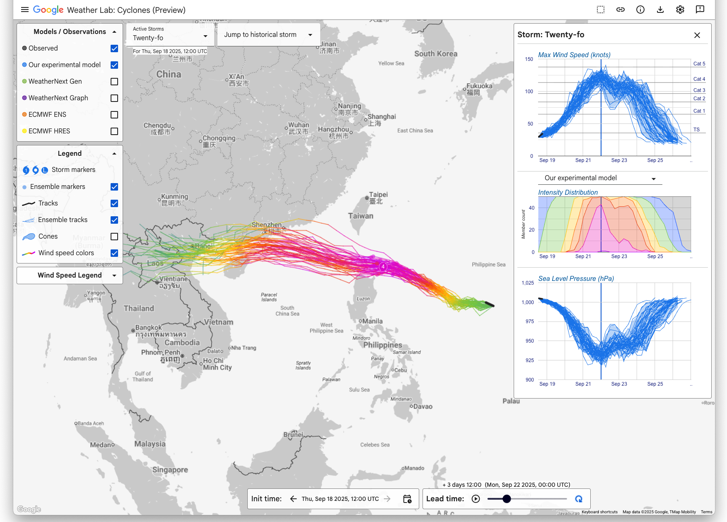Play the lead time animation
The image size is (727, 522).
pos(476,499)
